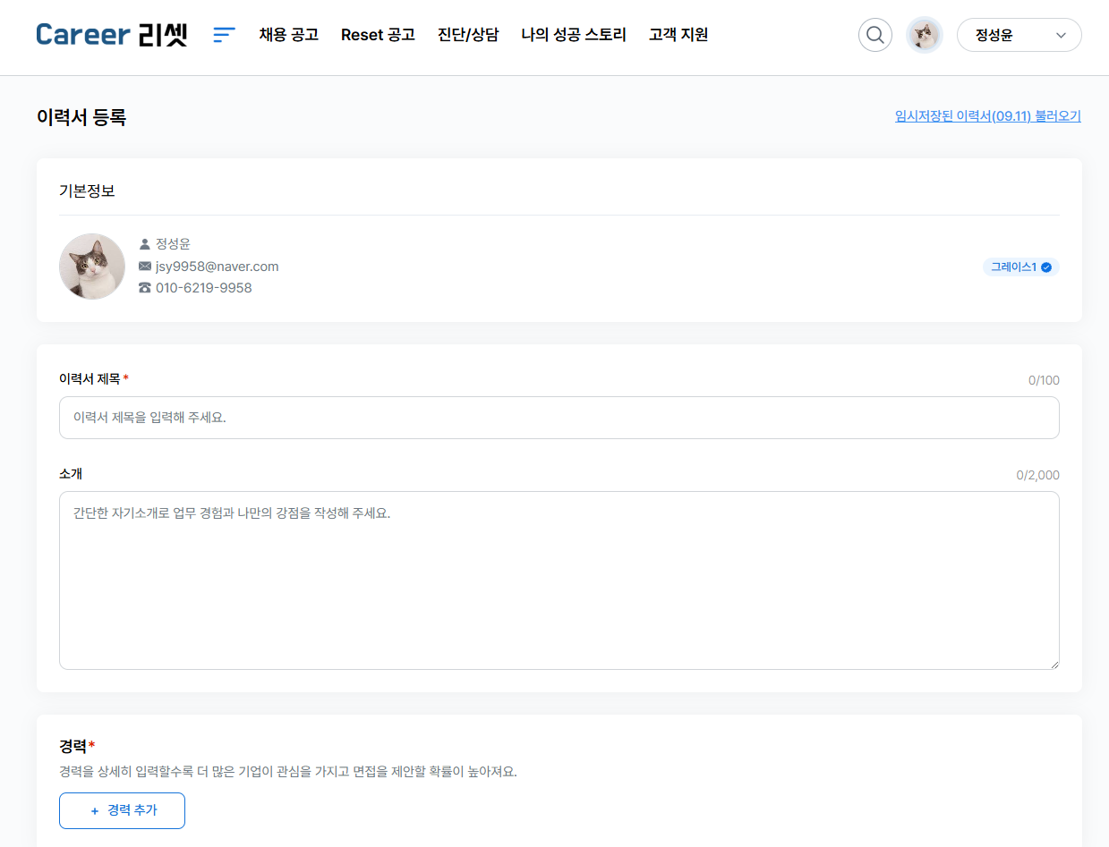This screenshot has height=847, width=1109.
Task: Click the 기본정보 section title
Action: [x=87, y=191]
